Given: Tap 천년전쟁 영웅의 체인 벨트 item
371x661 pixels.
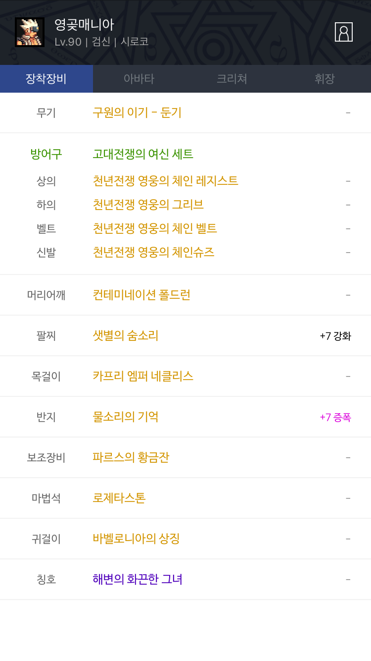Looking at the screenshot, I should (155, 228).
